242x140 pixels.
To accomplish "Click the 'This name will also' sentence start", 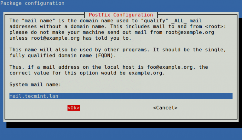I will coord(38,50).
